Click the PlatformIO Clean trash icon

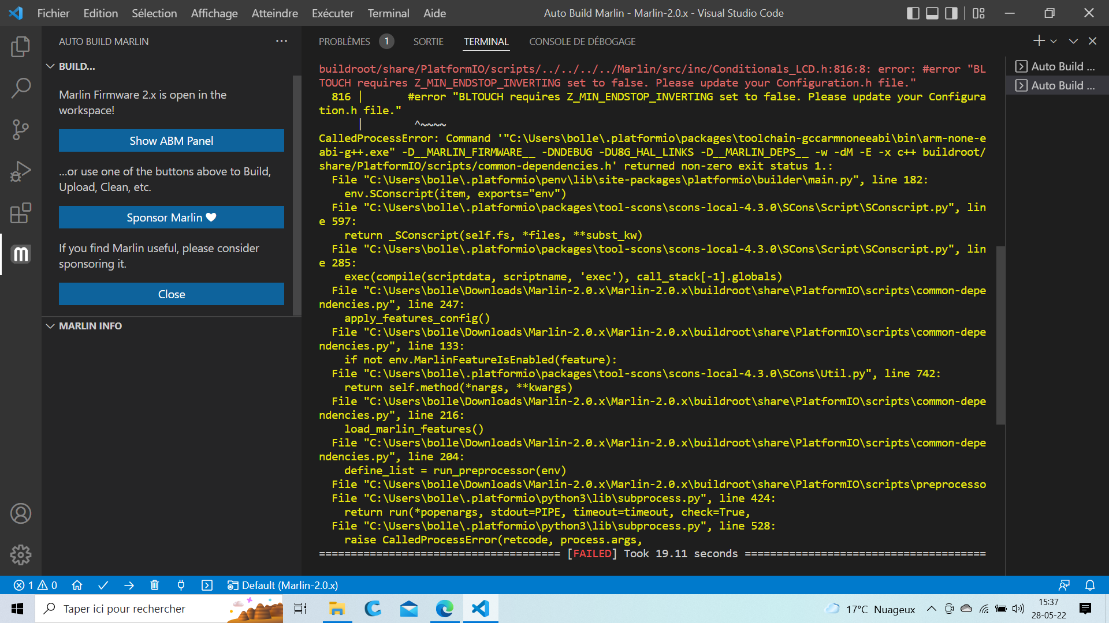pyautogui.click(x=154, y=586)
